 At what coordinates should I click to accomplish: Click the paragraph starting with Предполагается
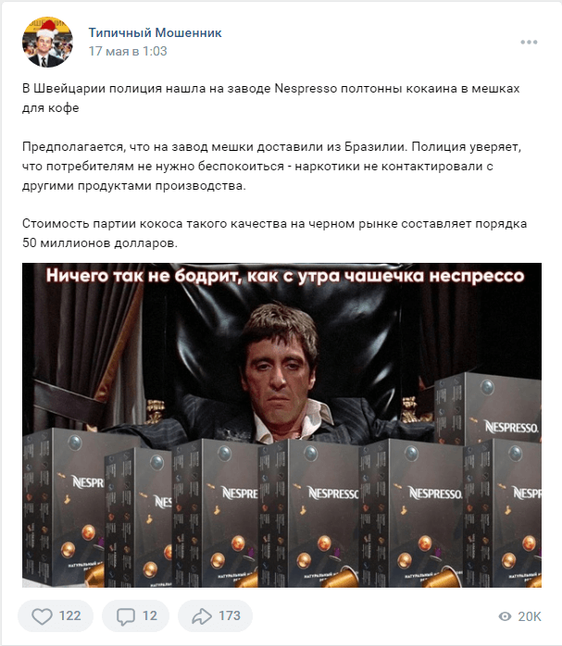pyautogui.click(x=272, y=166)
